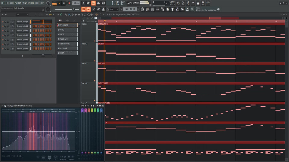Open the PATTERN menu
This screenshot has width=289, height=162.
point(18,3)
